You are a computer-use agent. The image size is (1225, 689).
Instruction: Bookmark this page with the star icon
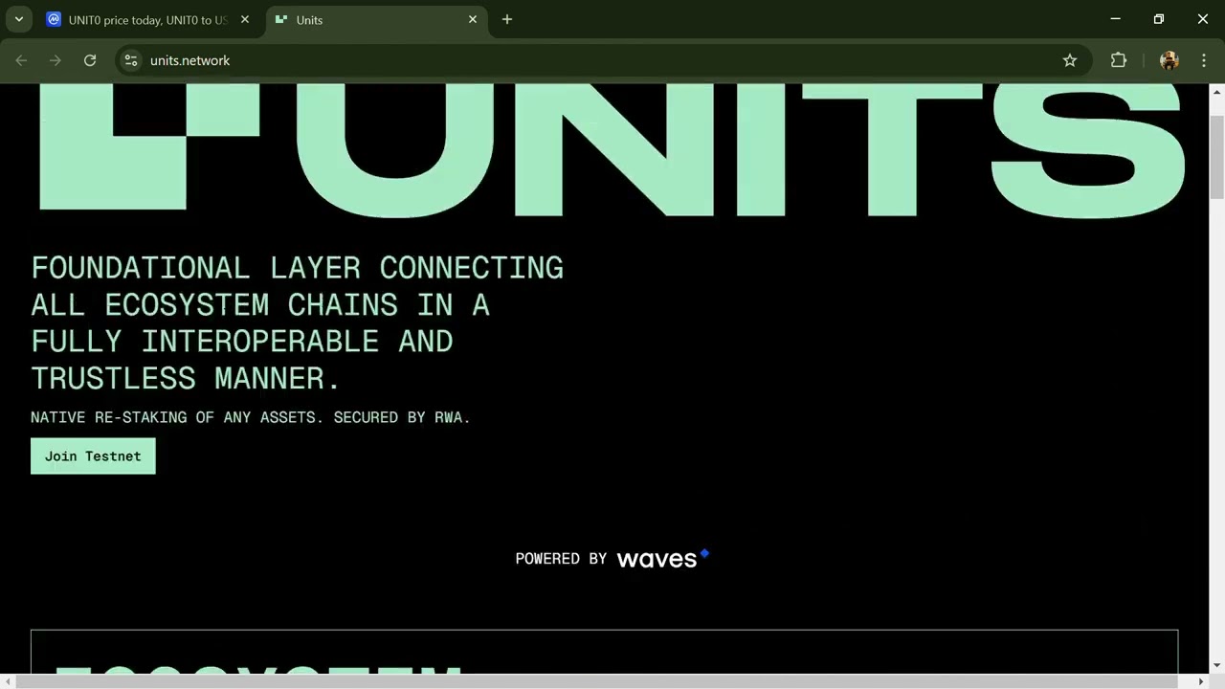tap(1070, 60)
